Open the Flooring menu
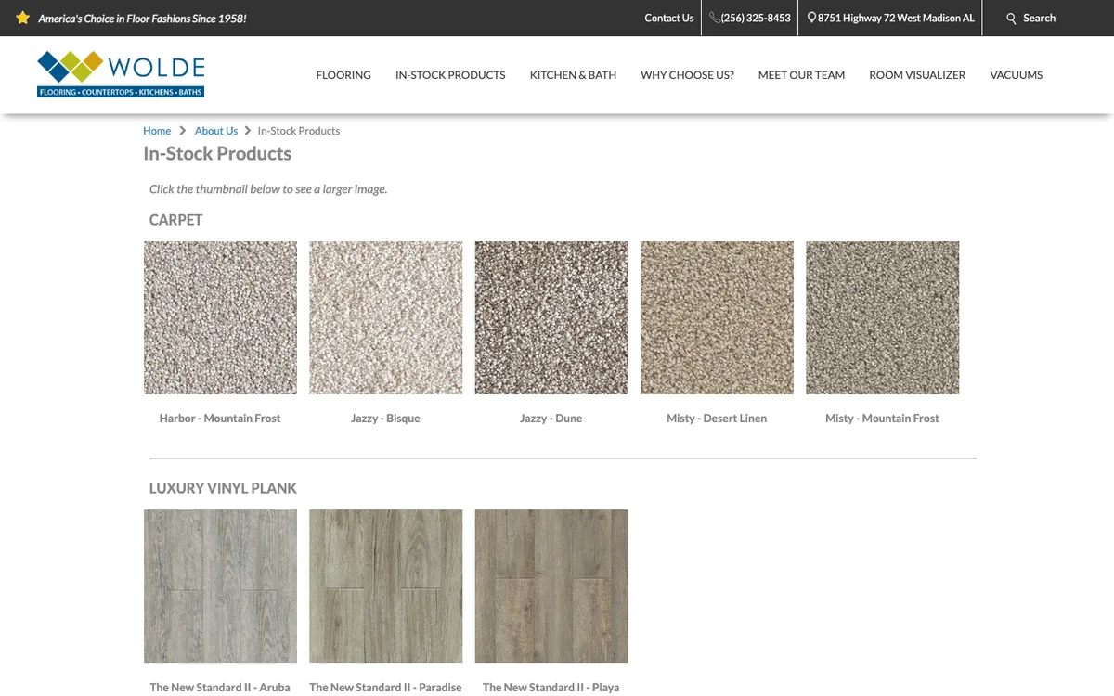1114x696 pixels. point(343,75)
